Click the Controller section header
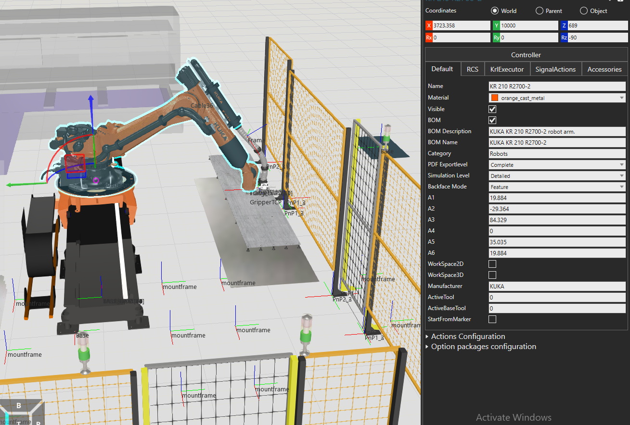Image resolution: width=630 pixels, height=425 pixels. click(x=526, y=55)
